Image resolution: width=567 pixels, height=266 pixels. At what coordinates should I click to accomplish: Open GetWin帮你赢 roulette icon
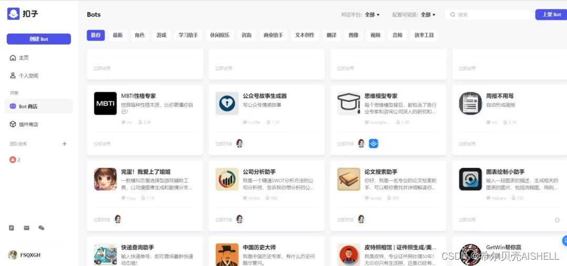[x=470, y=254]
